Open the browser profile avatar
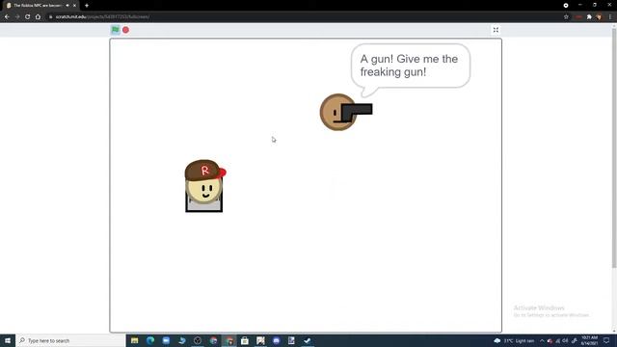The width and height of the screenshot is (617, 347). point(600,17)
